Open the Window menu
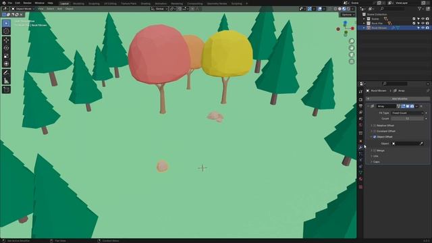The height and width of the screenshot is (243, 432). [x=39, y=3]
